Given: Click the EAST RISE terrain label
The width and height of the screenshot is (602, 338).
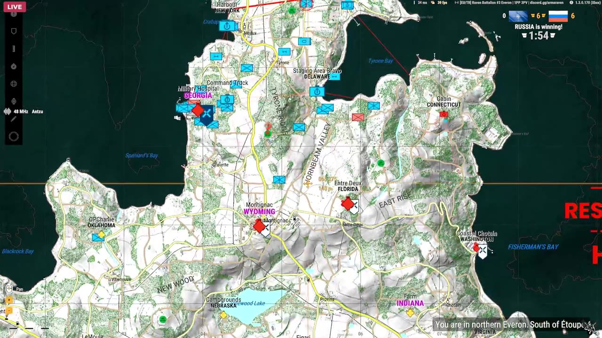Looking at the screenshot, I should pos(395,200).
